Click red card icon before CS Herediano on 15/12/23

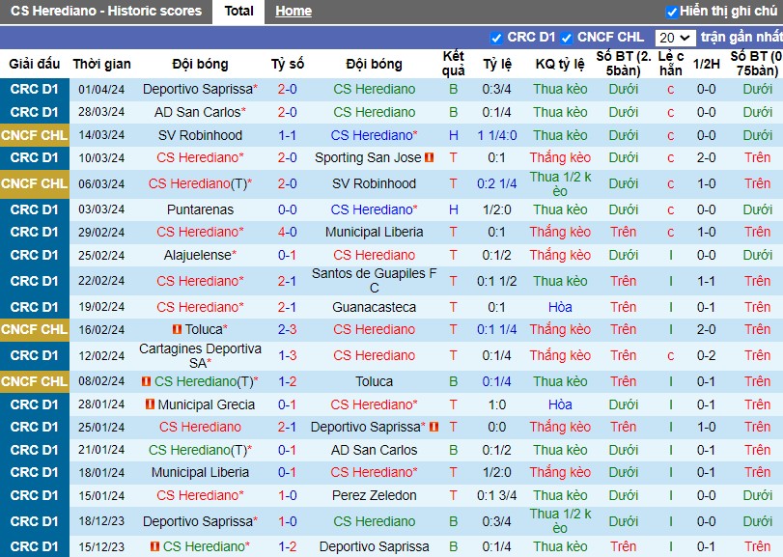[154, 546]
